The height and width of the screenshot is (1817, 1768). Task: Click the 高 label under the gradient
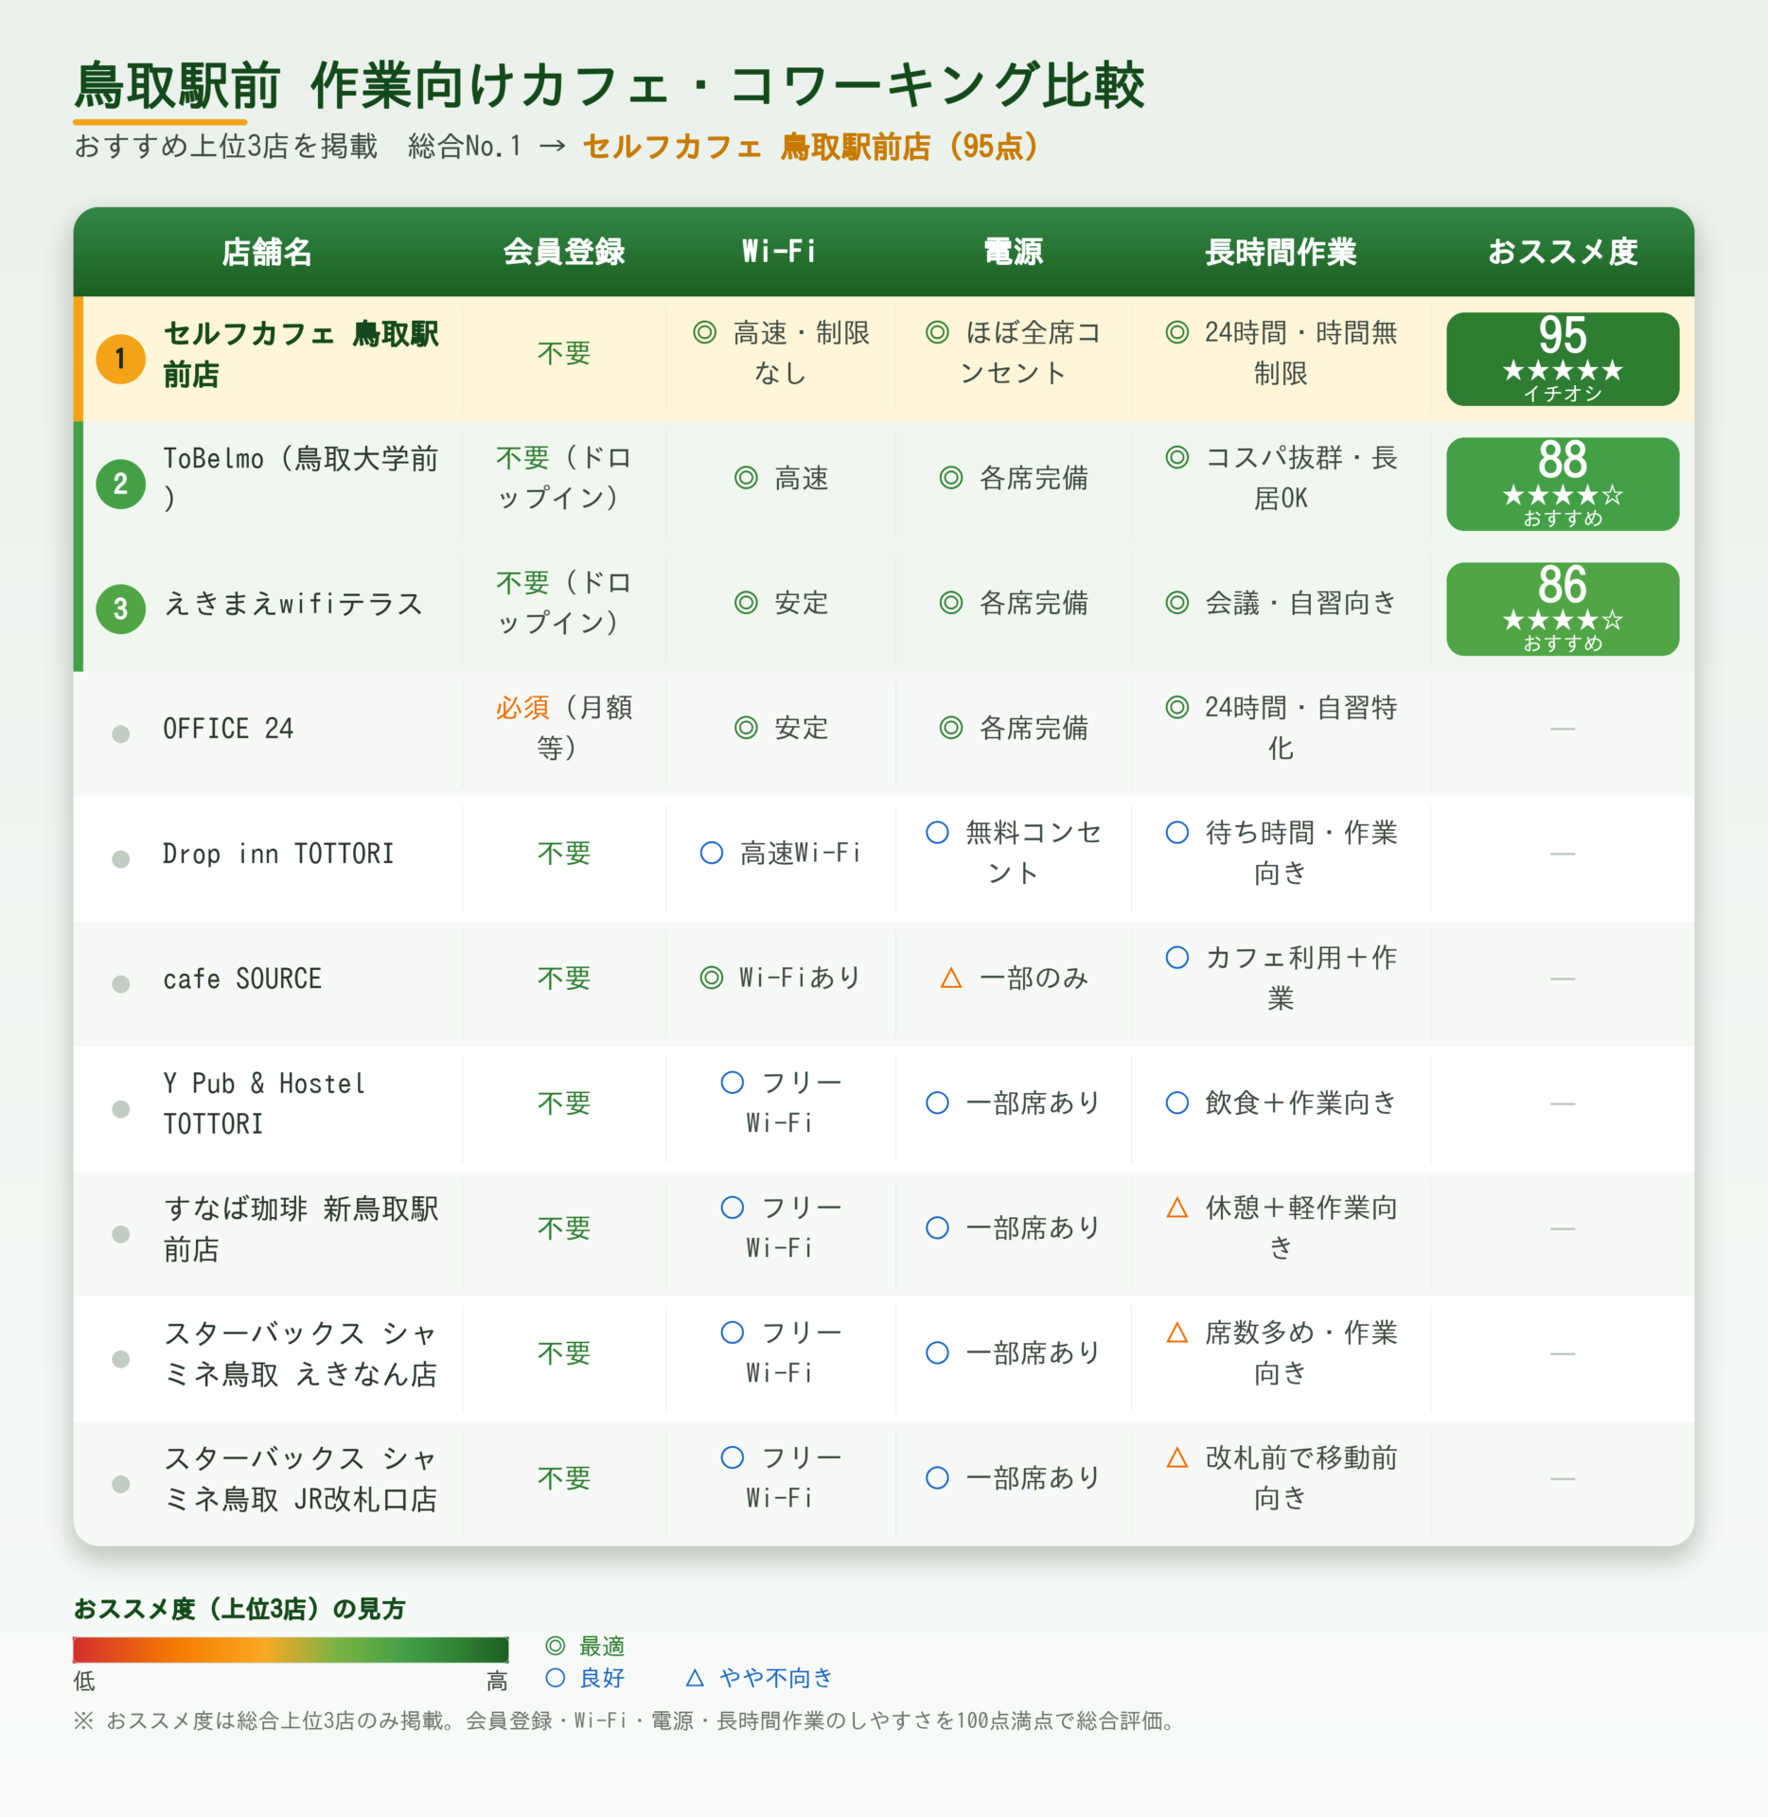point(497,1681)
